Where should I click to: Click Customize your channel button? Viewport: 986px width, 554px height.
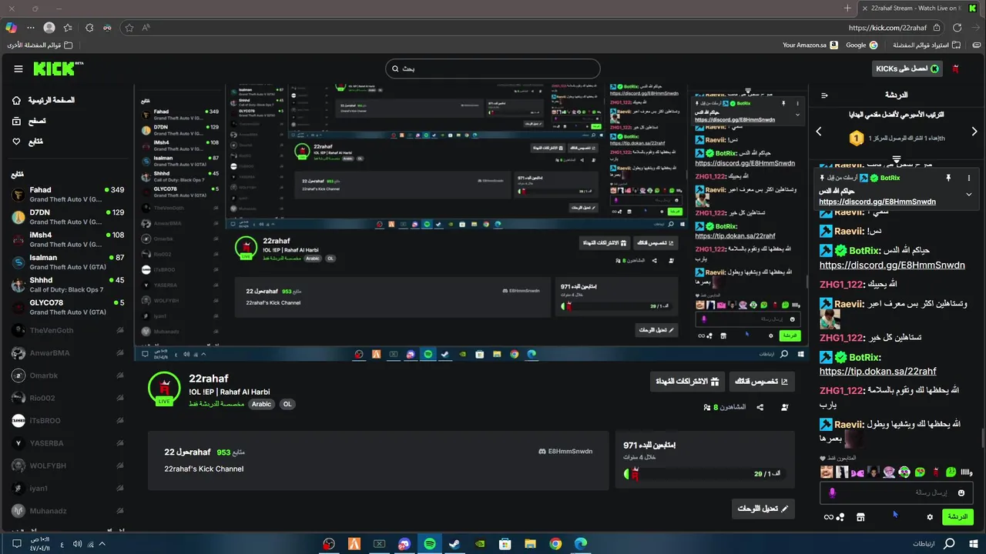pos(761,382)
